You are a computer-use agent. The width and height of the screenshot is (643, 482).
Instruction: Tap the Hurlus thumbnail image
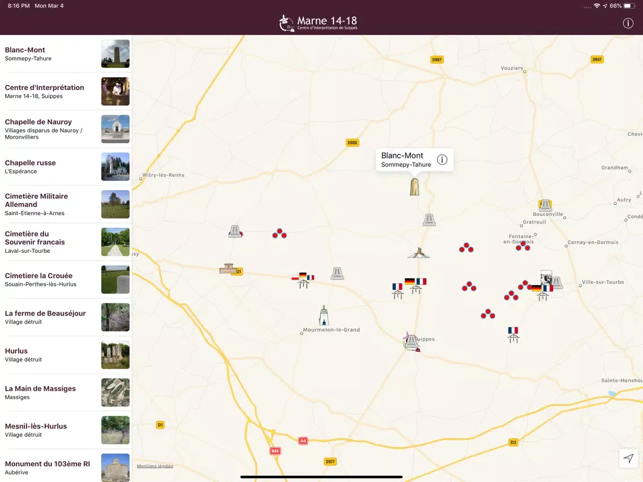(x=115, y=355)
